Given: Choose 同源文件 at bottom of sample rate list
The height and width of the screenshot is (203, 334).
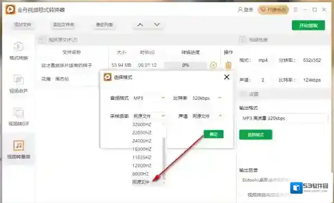Looking at the screenshot, I should 141,182.
